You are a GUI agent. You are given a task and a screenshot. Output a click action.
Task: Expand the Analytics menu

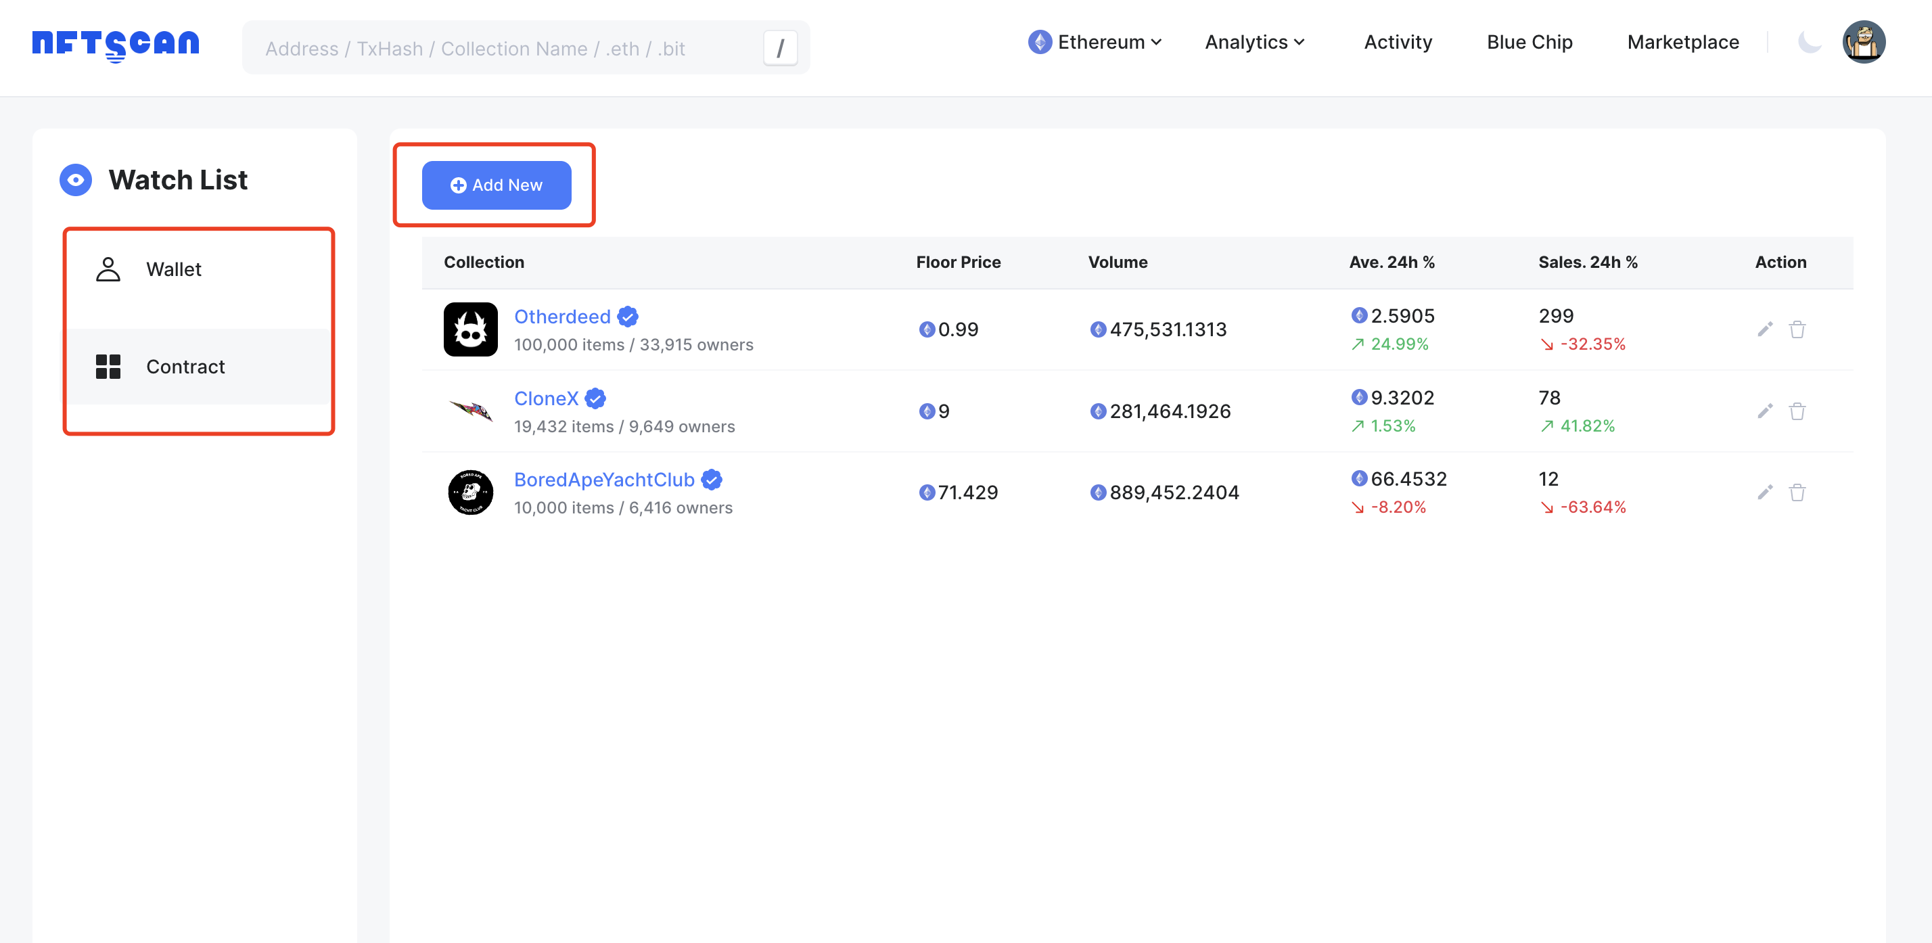click(1254, 43)
